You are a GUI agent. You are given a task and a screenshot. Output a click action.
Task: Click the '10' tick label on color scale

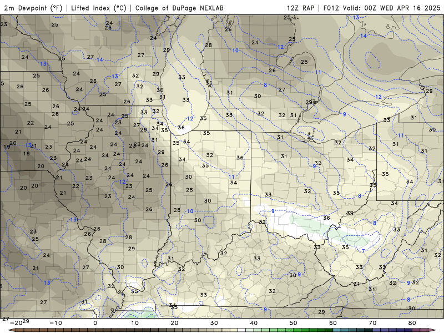135,323
